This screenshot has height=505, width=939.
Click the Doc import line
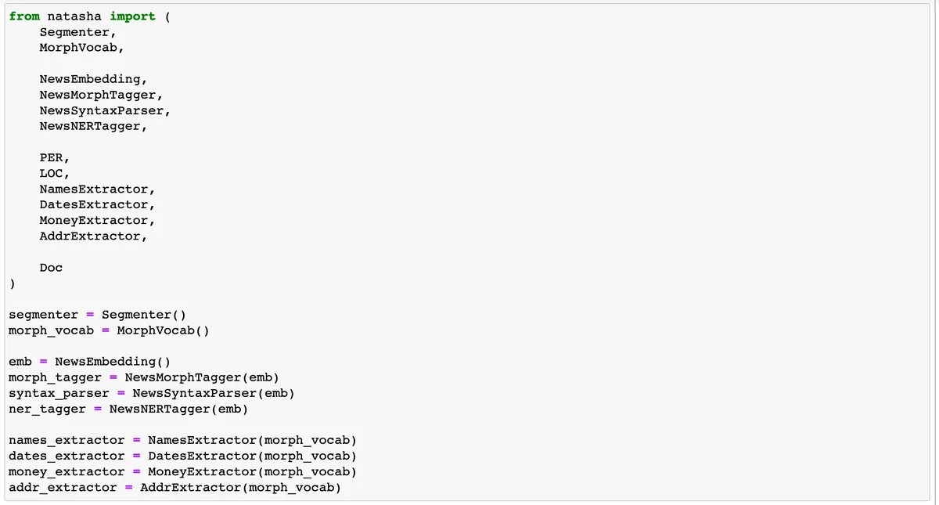click(x=51, y=267)
